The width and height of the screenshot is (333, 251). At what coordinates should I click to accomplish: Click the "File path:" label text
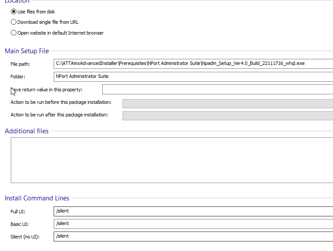pyautogui.click(x=20, y=64)
